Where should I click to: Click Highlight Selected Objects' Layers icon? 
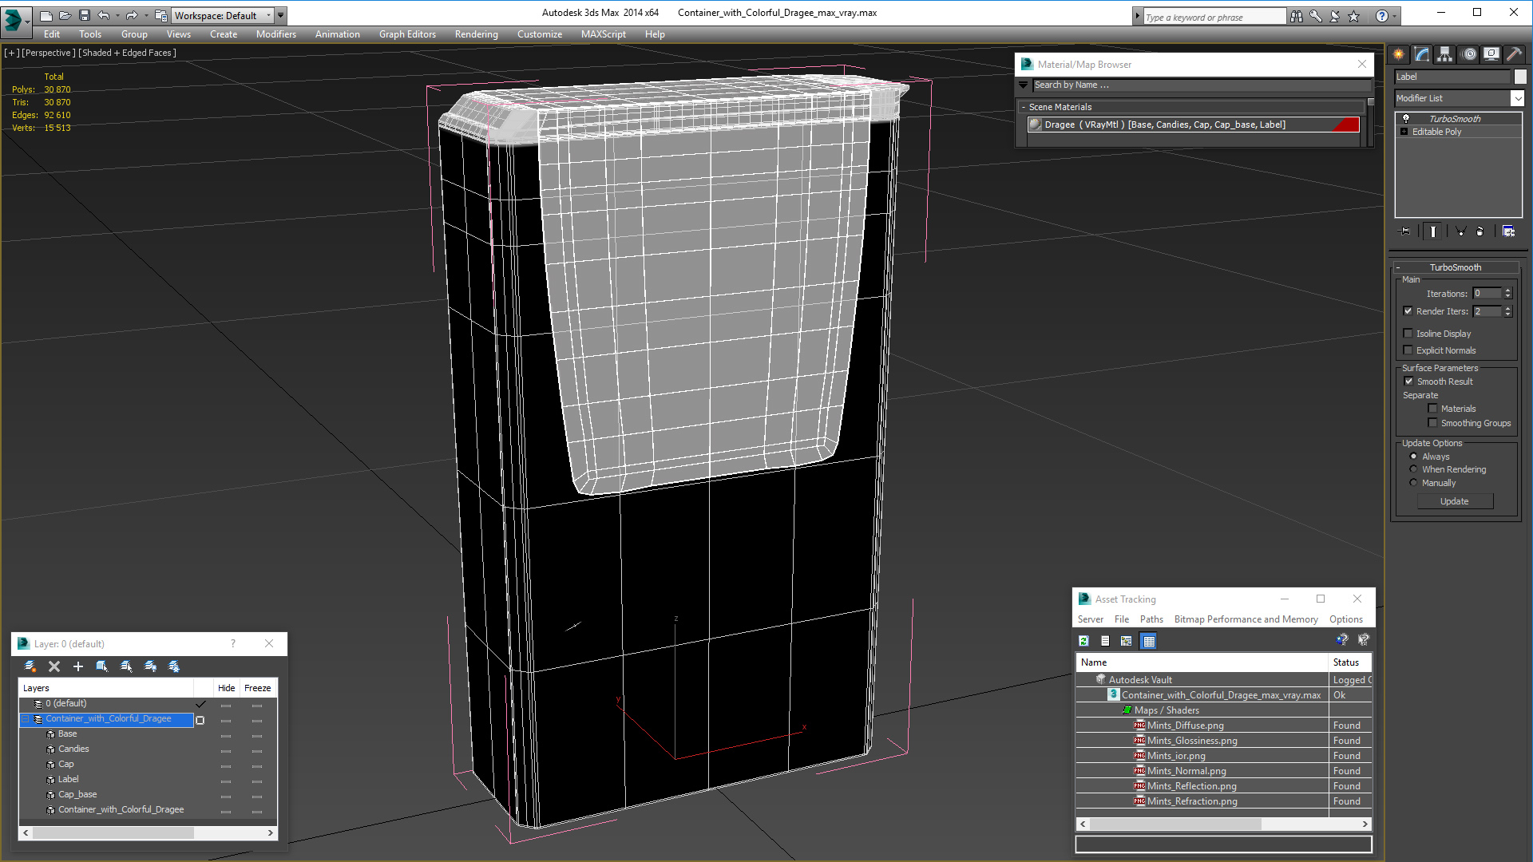click(x=126, y=666)
